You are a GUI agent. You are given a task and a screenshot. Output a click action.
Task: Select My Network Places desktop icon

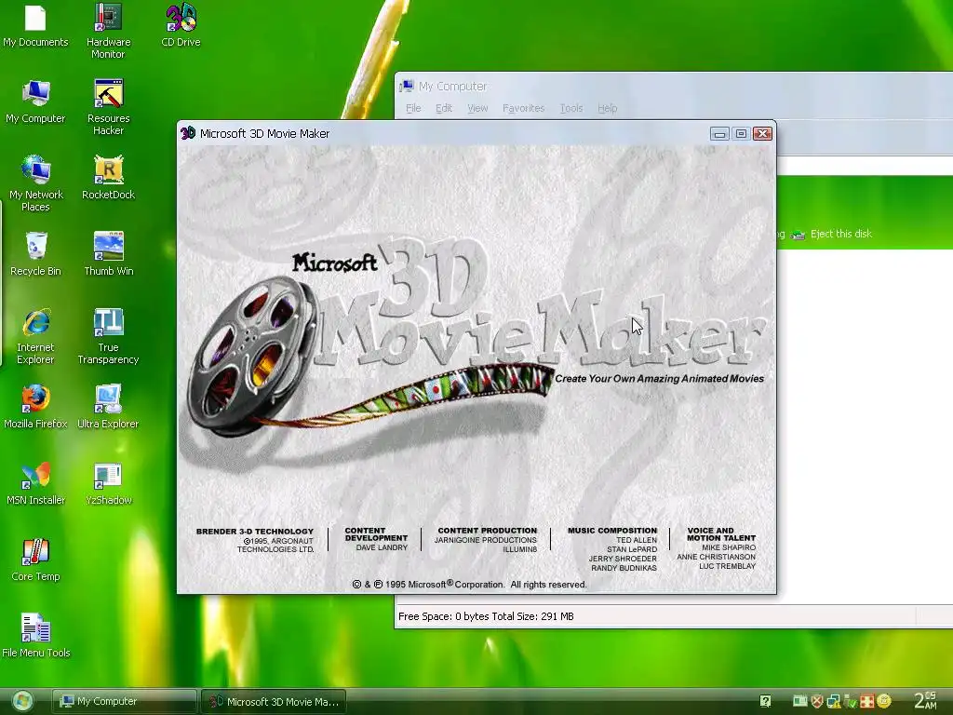click(x=35, y=183)
